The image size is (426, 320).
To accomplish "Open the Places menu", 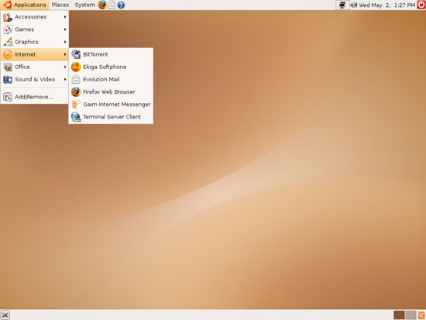I will (x=60, y=5).
